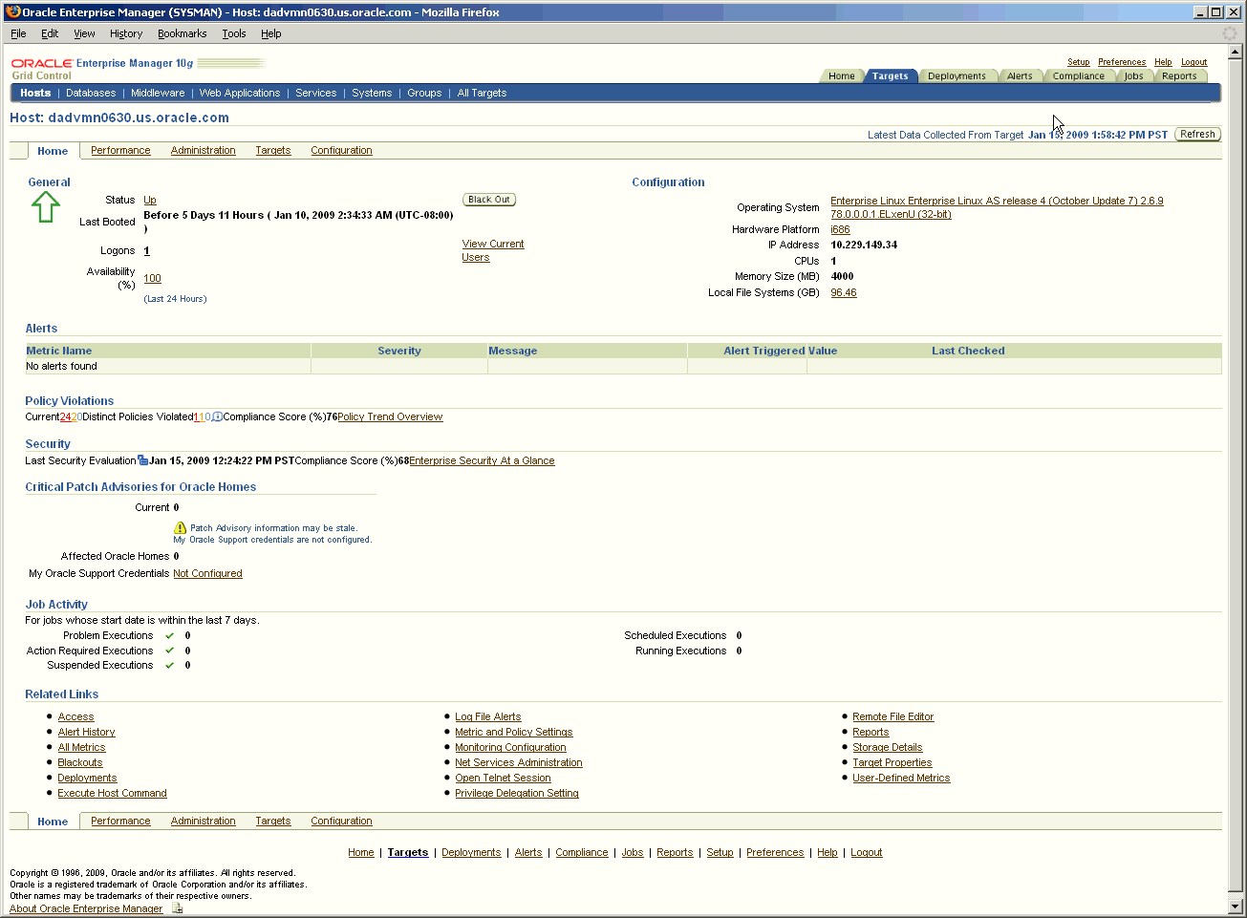Click Logout at the top right
The height and width of the screenshot is (918, 1247).
(1193, 61)
